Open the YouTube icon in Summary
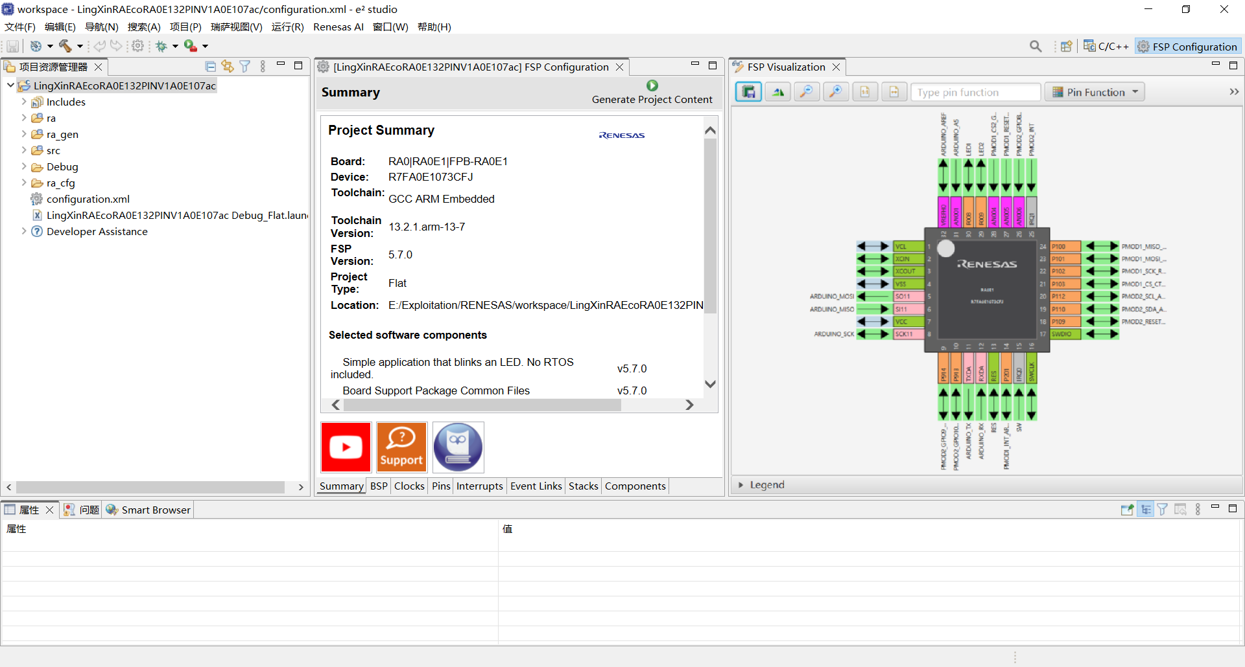Screen dimensions: 1245x667 [346, 447]
